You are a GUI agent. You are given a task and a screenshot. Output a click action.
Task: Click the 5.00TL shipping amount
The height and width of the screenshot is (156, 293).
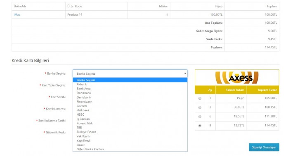click(x=272, y=31)
